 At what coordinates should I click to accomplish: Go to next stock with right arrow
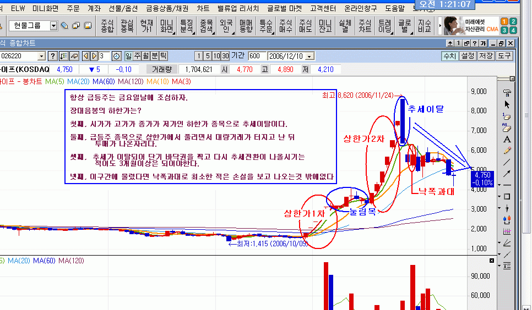point(94,56)
